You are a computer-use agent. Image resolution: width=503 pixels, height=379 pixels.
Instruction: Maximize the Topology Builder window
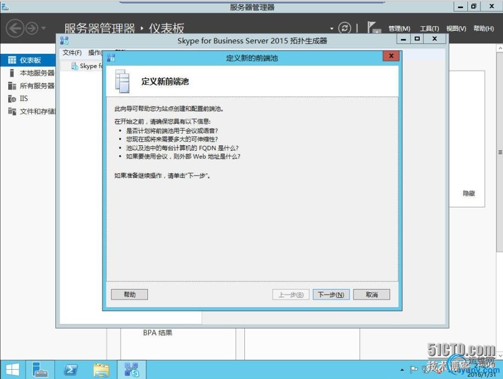coord(417,39)
